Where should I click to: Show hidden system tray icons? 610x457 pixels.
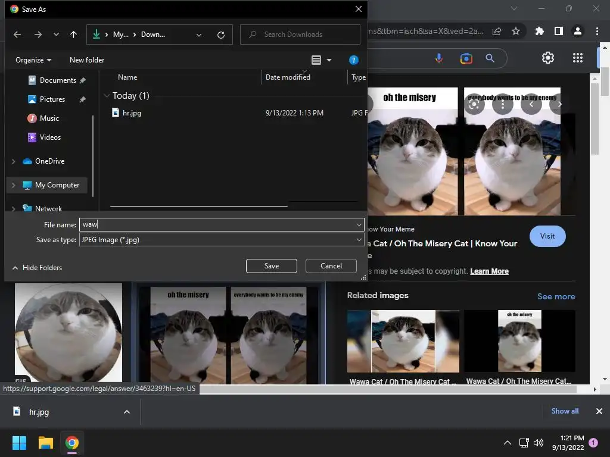pos(508,443)
